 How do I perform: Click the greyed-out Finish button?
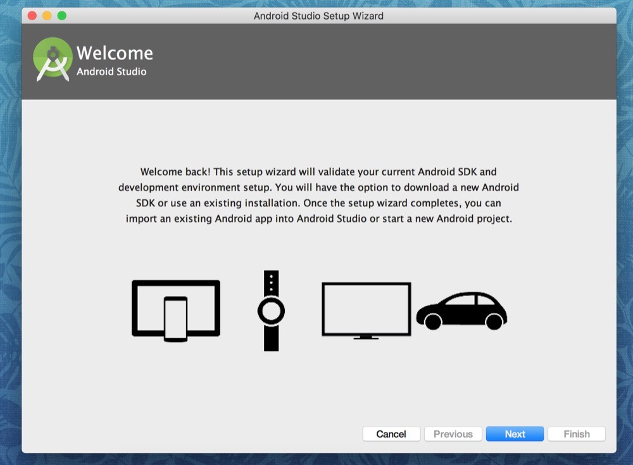pos(576,434)
